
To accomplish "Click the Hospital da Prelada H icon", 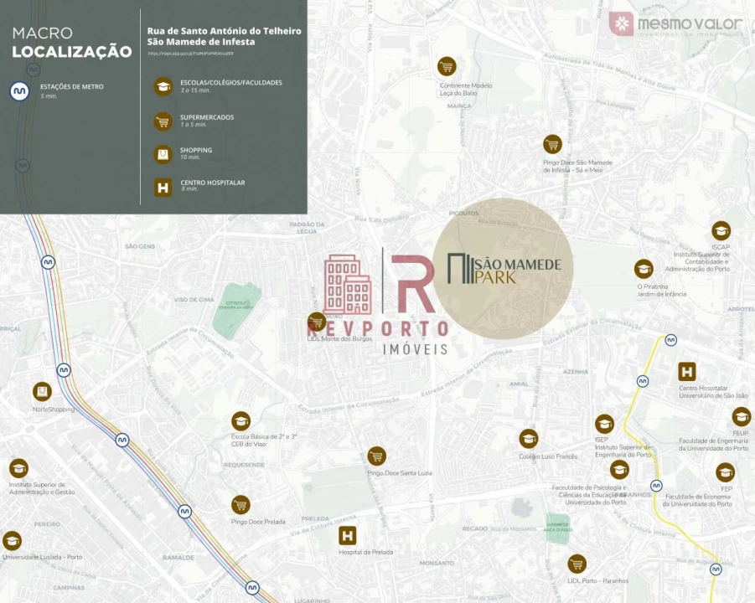I will [348, 536].
